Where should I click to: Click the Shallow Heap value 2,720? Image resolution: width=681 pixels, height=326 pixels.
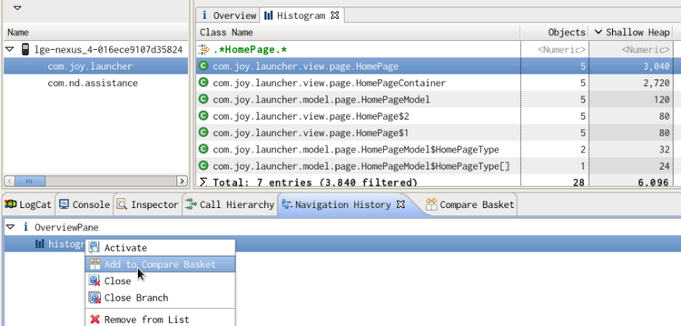pos(656,83)
